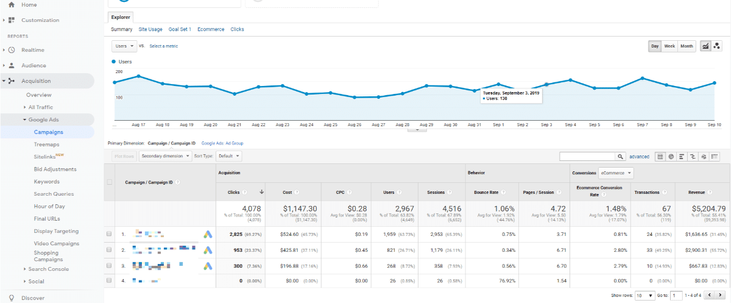Click the Sep 7 data point on chart

pyautogui.click(x=643, y=78)
